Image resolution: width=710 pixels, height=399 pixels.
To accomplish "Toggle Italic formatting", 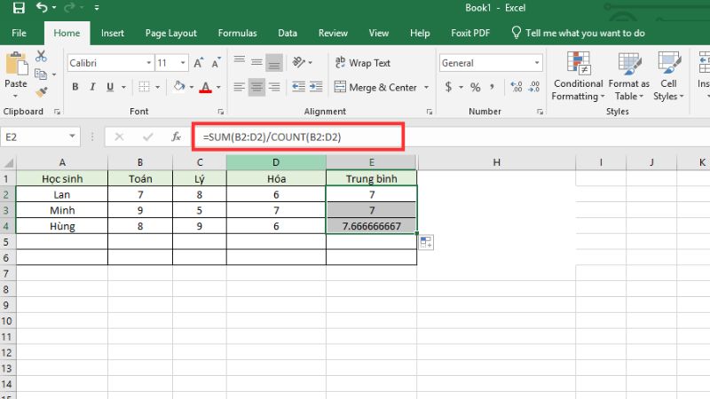I will click(93, 87).
